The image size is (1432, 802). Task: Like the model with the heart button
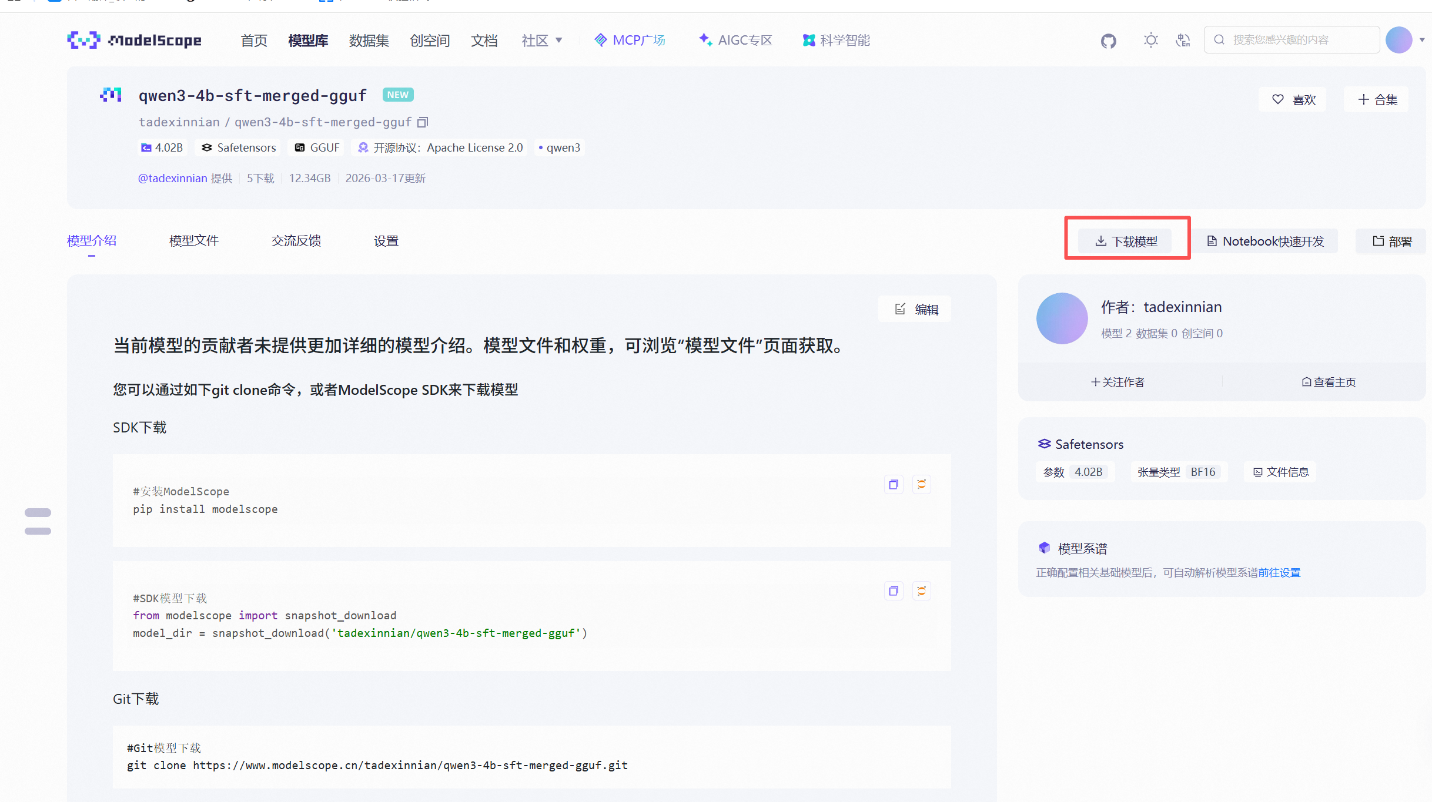1293,100
